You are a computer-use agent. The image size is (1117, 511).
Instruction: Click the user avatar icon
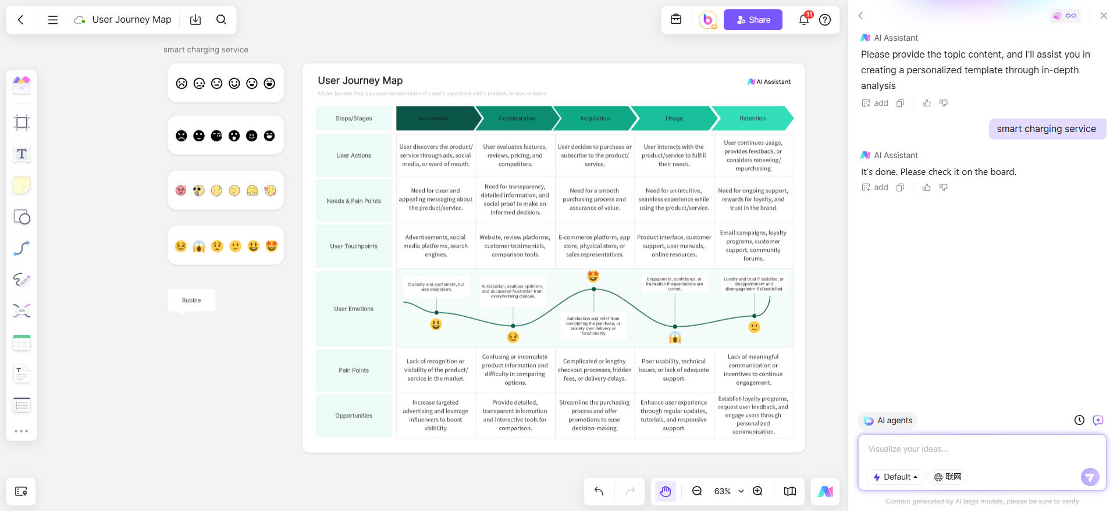(707, 20)
